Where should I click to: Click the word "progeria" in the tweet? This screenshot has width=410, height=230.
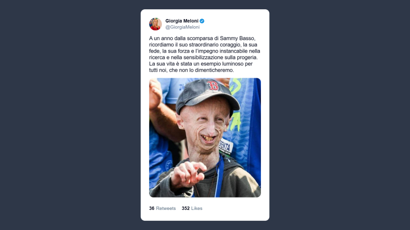tap(247, 57)
